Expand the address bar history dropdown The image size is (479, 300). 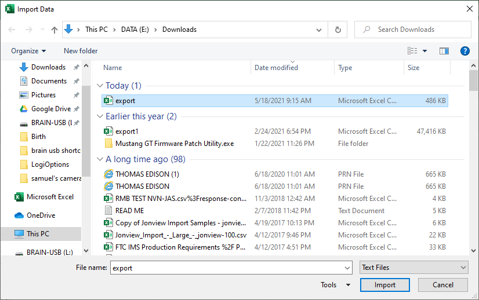319,30
